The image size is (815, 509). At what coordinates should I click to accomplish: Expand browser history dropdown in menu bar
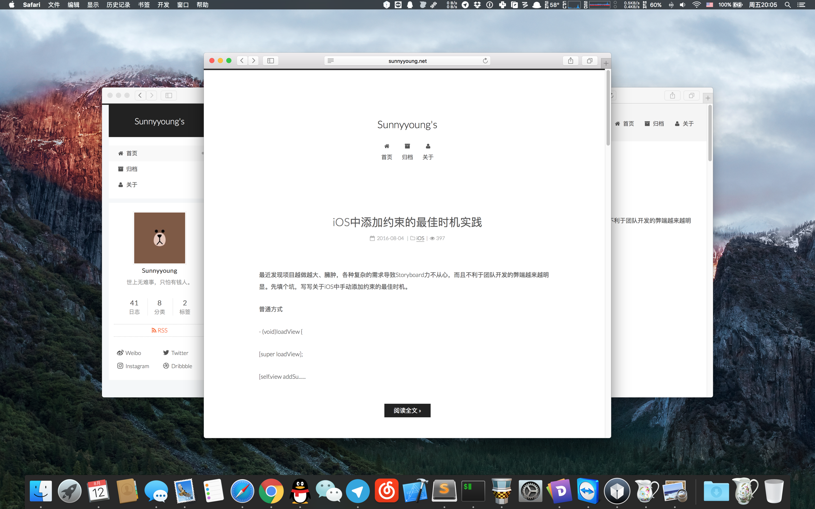pos(117,5)
